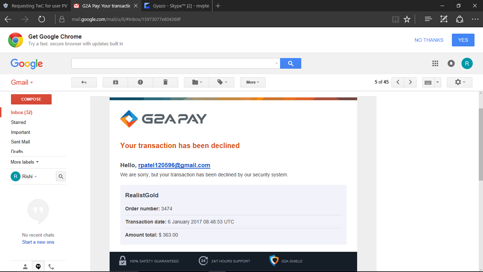Show older email arrow
This screenshot has height=272, width=483.
(410, 82)
